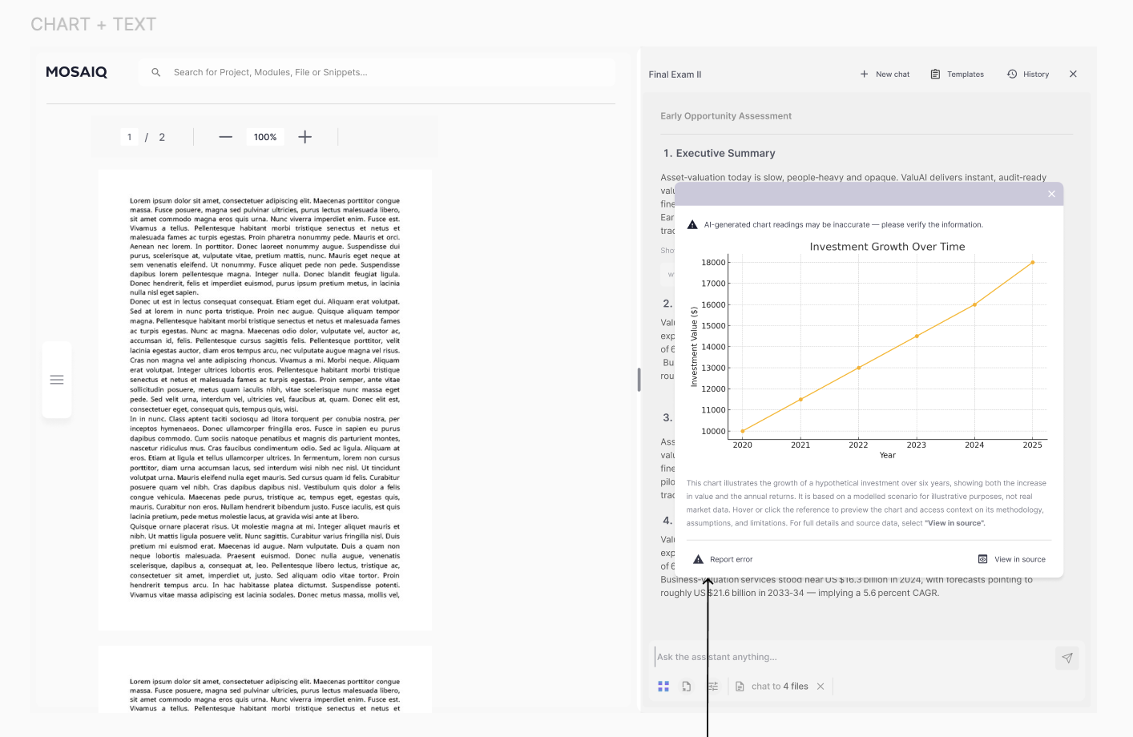
Task: Open View in source for the chart
Action: [1012, 559]
